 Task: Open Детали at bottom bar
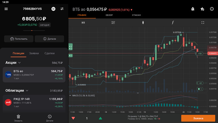[50, 118]
